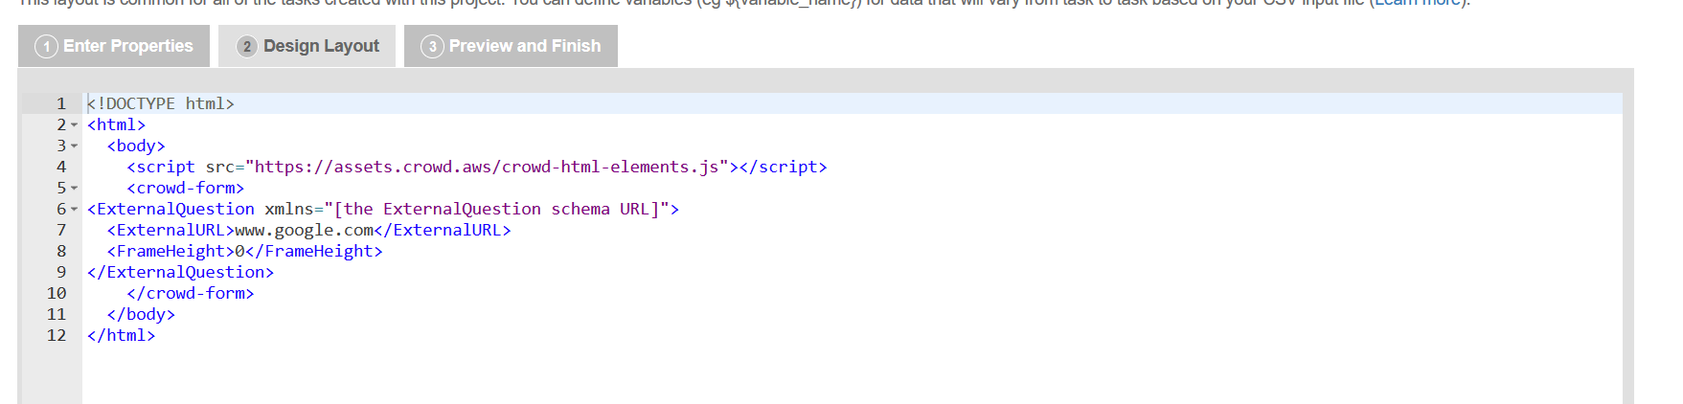Click line number 10 in the gutter

[x=57, y=293]
